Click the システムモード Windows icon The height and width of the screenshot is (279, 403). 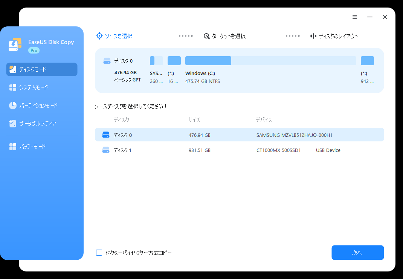tap(12, 87)
